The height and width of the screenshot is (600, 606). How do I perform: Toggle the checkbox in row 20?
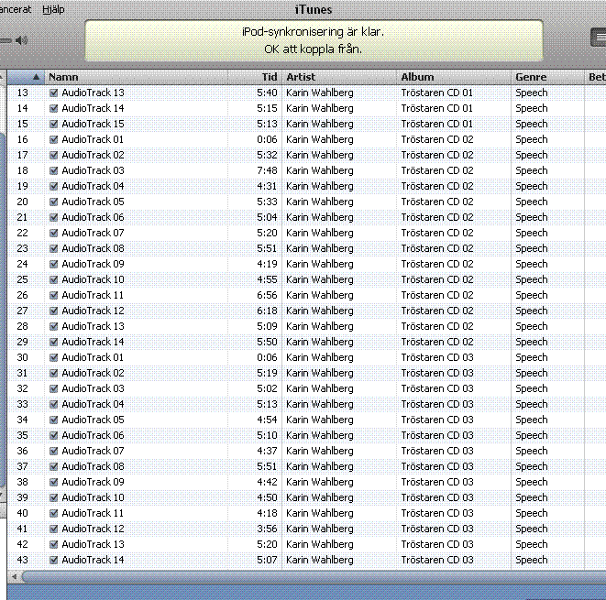[54, 202]
